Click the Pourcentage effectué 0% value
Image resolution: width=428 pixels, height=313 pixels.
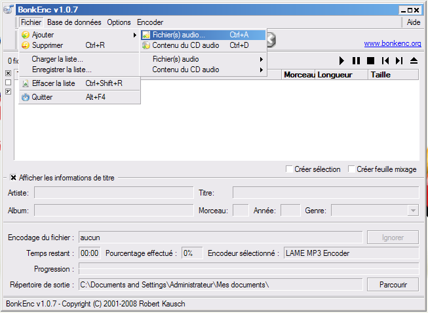tap(192, 253)
